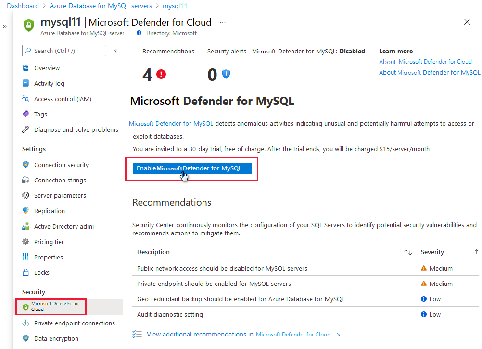This screenshot has height=349, width=482.
Task: Click the Access control (IAM) people icon
Action: (x=26, y=99)
